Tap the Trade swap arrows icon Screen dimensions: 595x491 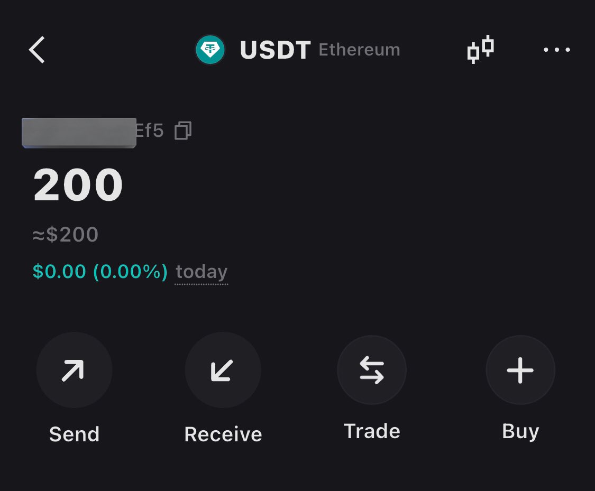[371, 370]
